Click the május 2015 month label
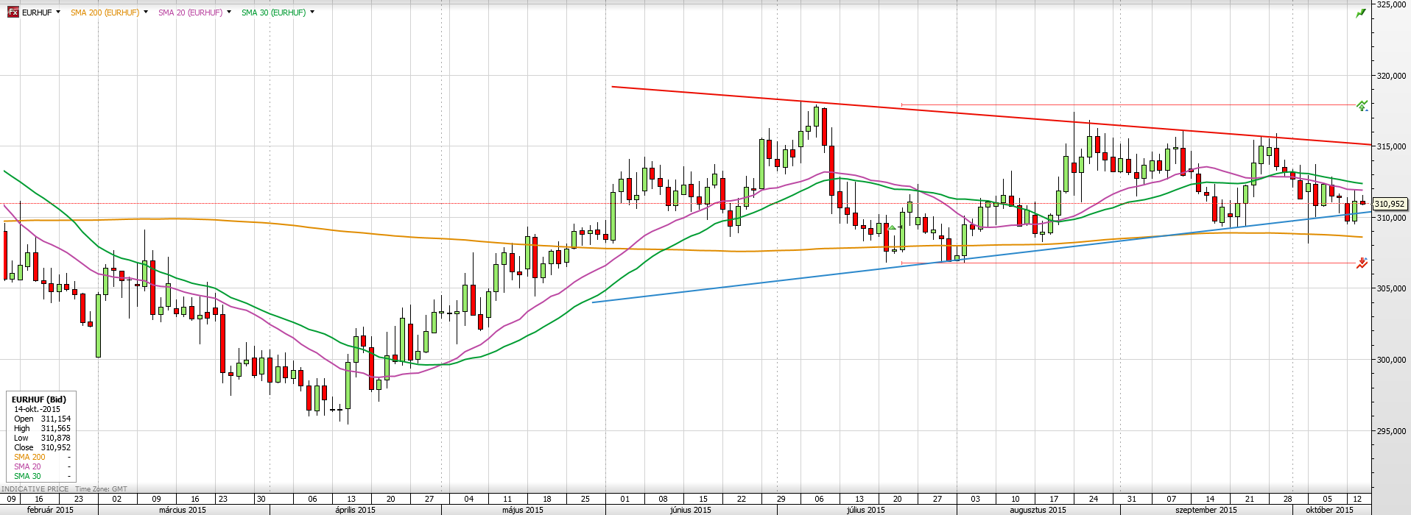Image resolution: width=1411 pixels, height=515 pixels. (x=523, y=510)
